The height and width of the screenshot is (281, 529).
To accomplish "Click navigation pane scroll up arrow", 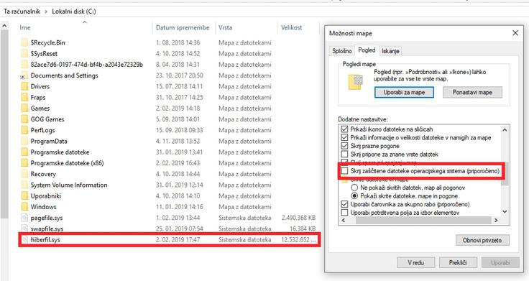I will [x=4, y=26].
